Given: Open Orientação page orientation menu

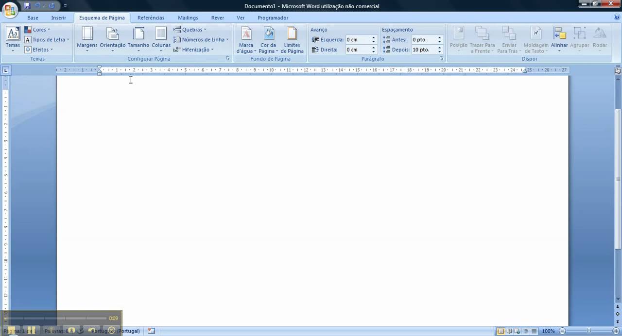Looking at the screenshot, I should point(113,40).
